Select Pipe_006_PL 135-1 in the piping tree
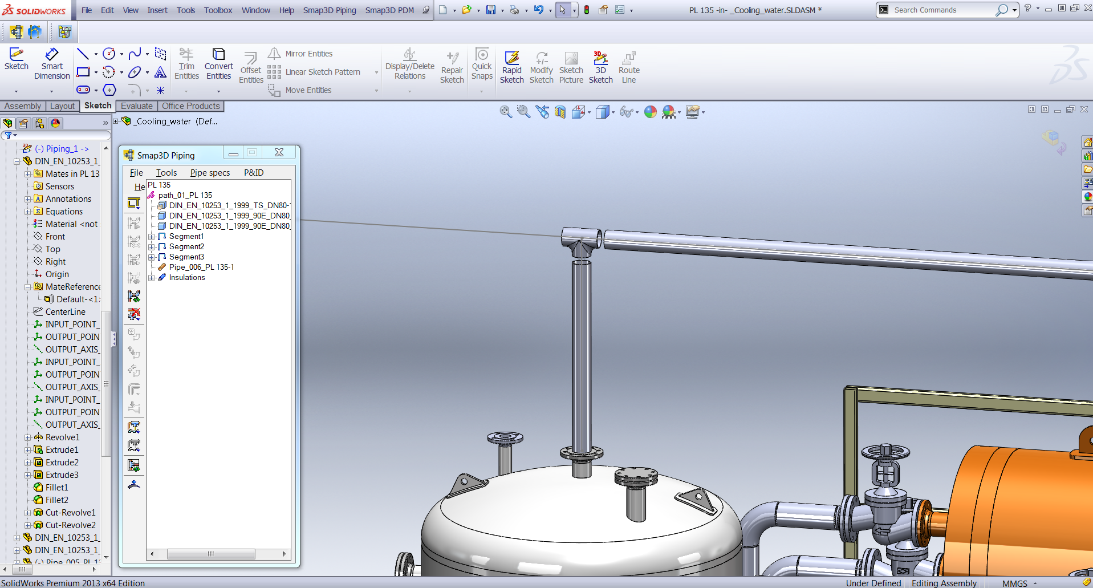This screenshot has height=588, width=1093. 201,267
